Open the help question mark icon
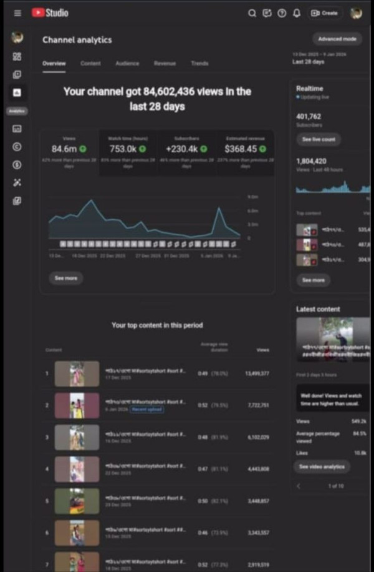The image size is (374, 572). [282, 12]
